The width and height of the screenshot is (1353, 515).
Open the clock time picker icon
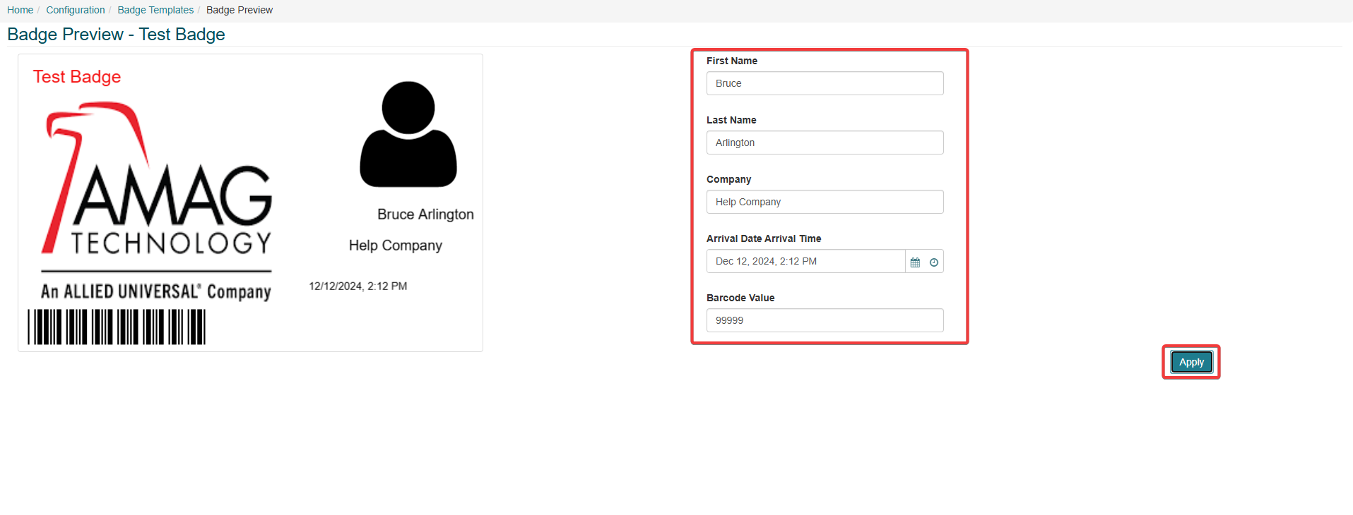pyautogui.click(x=934, y=262)
